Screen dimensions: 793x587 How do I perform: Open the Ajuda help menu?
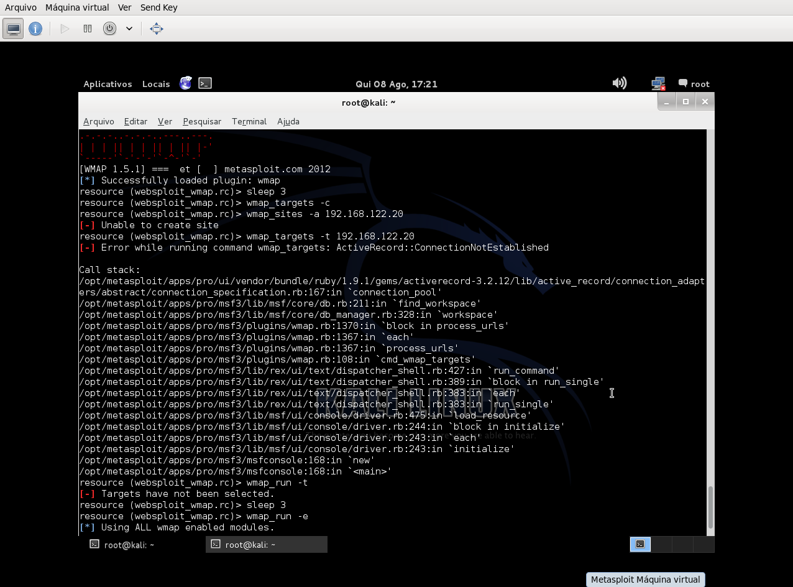click(x=288, y=121)
